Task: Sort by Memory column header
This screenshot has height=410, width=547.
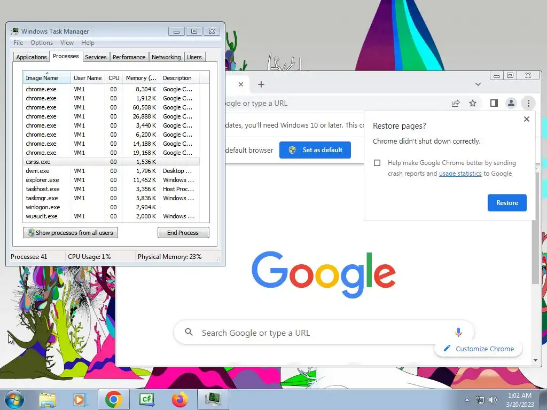Action: click(141, 78)
